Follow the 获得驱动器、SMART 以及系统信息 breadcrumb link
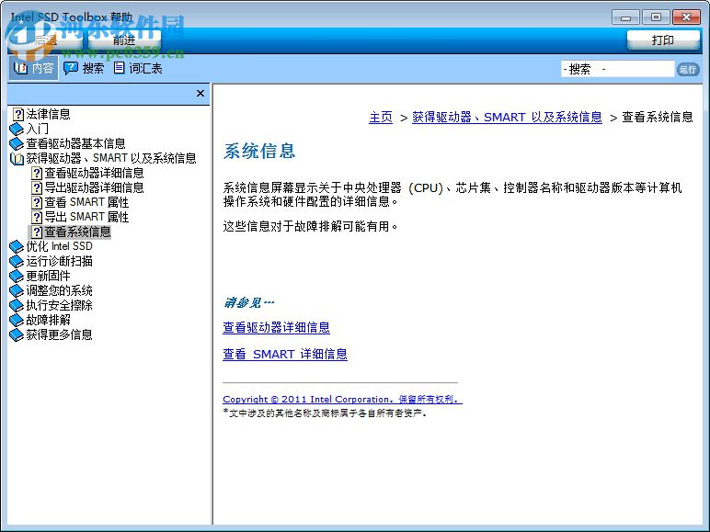 (507, 118)
